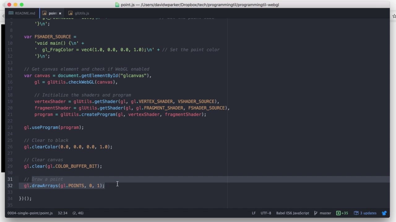
Task: Click the 0004-single-point/point.js path in status bar
Action: [30, 213]
